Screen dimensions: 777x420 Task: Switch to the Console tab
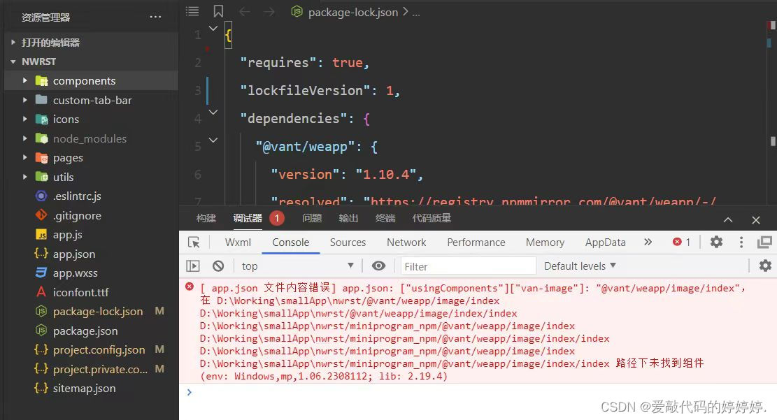click(291, 242)
